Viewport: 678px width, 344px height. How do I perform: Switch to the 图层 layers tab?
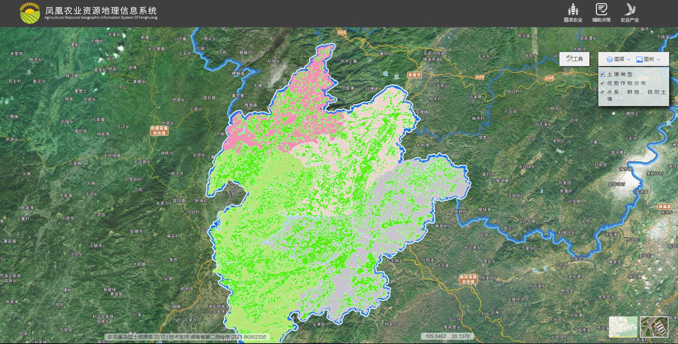[616, 59]
